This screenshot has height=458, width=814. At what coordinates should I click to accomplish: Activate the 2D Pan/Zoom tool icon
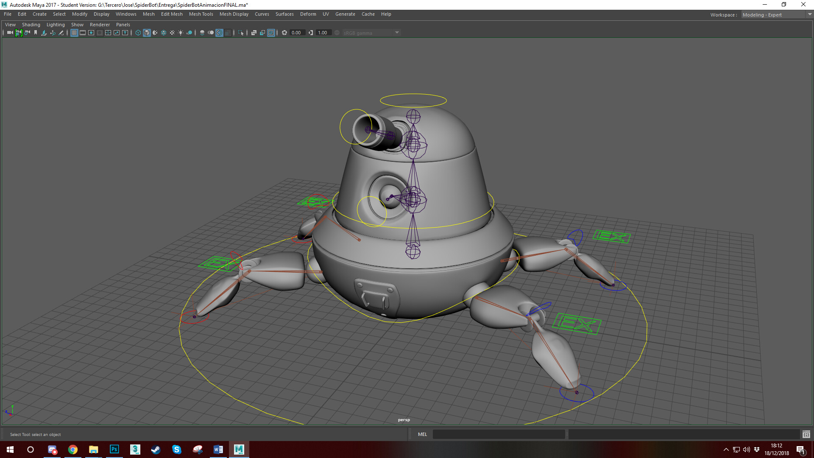coord(53,33)
